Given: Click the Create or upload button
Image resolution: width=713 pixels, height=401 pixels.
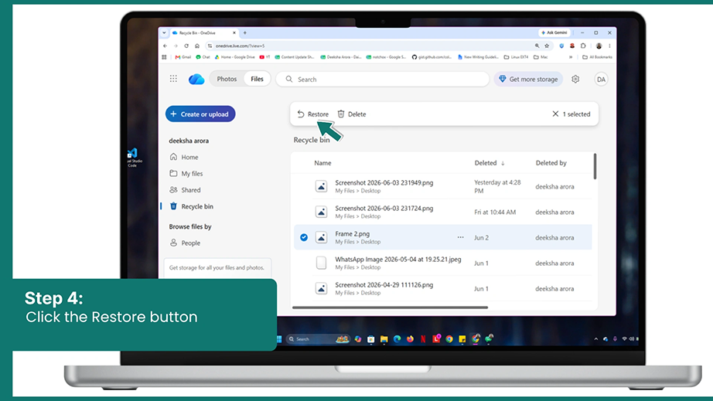Looking at the screenshot, I should point(200,114).
